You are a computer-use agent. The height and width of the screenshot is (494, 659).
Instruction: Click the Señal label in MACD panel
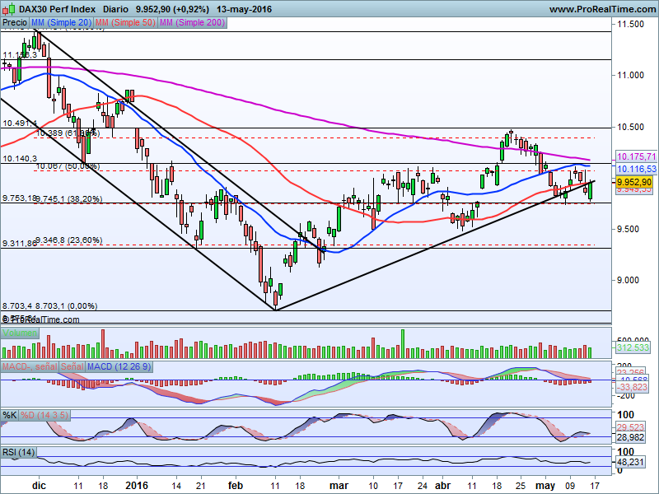click(x=72, y=366)
